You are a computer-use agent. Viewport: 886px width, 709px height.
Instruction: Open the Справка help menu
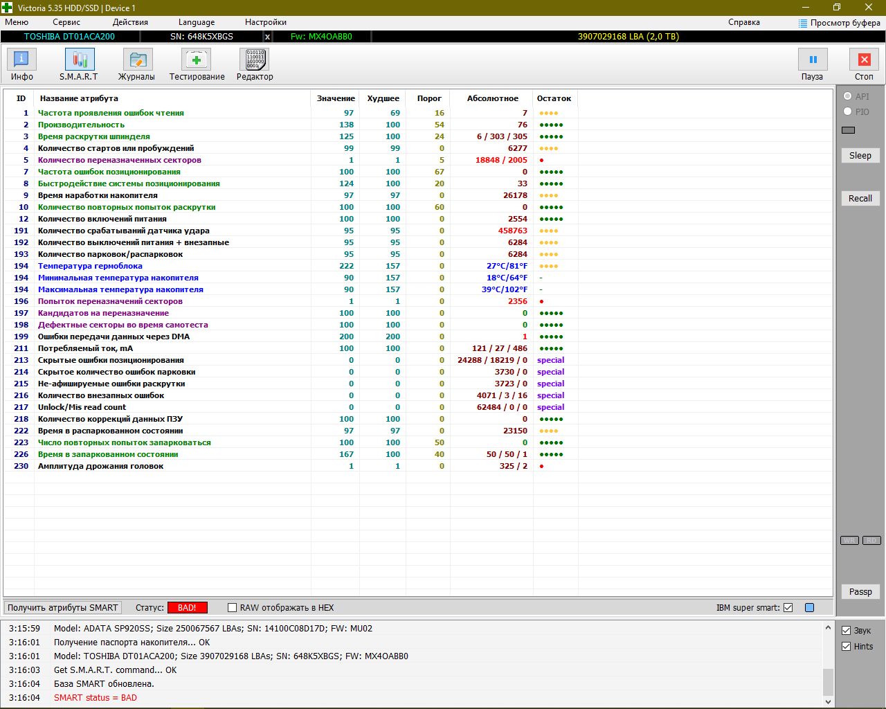coord(744,22)
